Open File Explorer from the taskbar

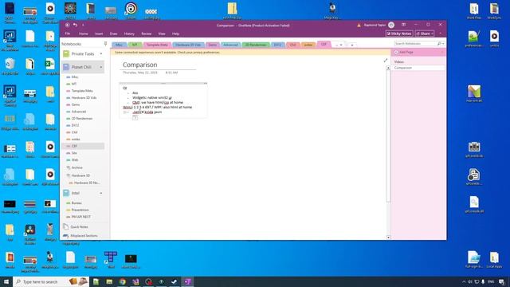click(x=109, y=281)
